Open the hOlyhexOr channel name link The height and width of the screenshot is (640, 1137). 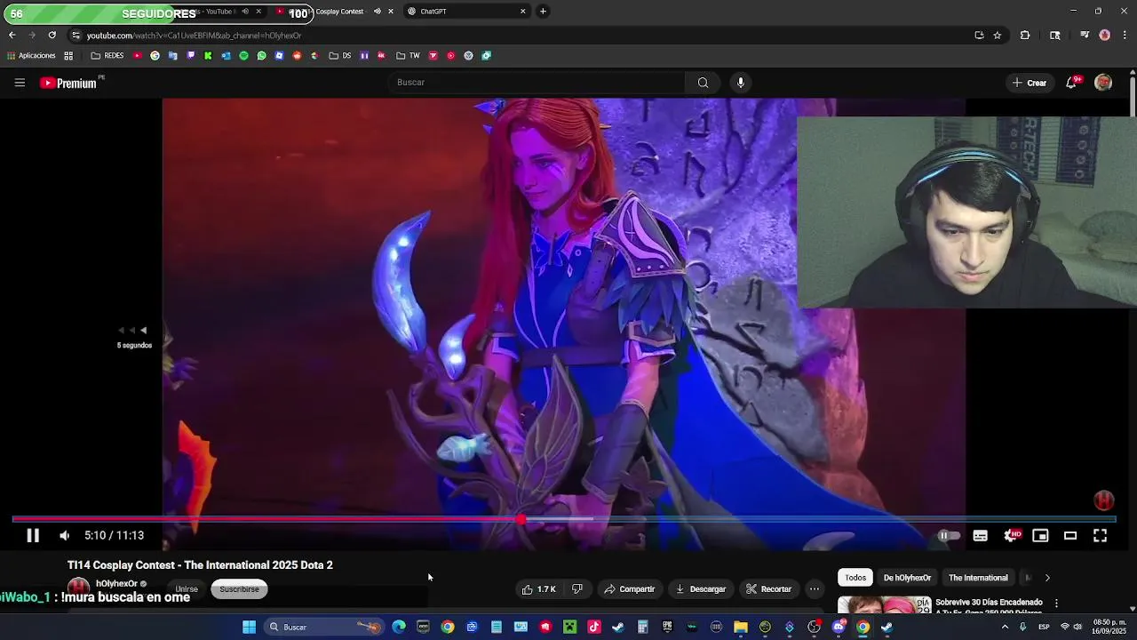tap(116, 584)
